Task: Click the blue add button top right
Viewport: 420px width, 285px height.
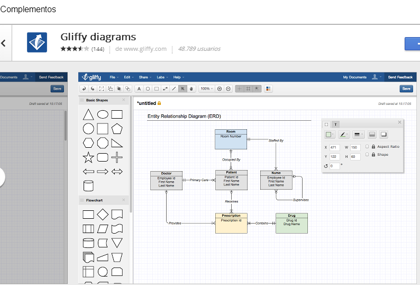Action: tap(413, 43)
